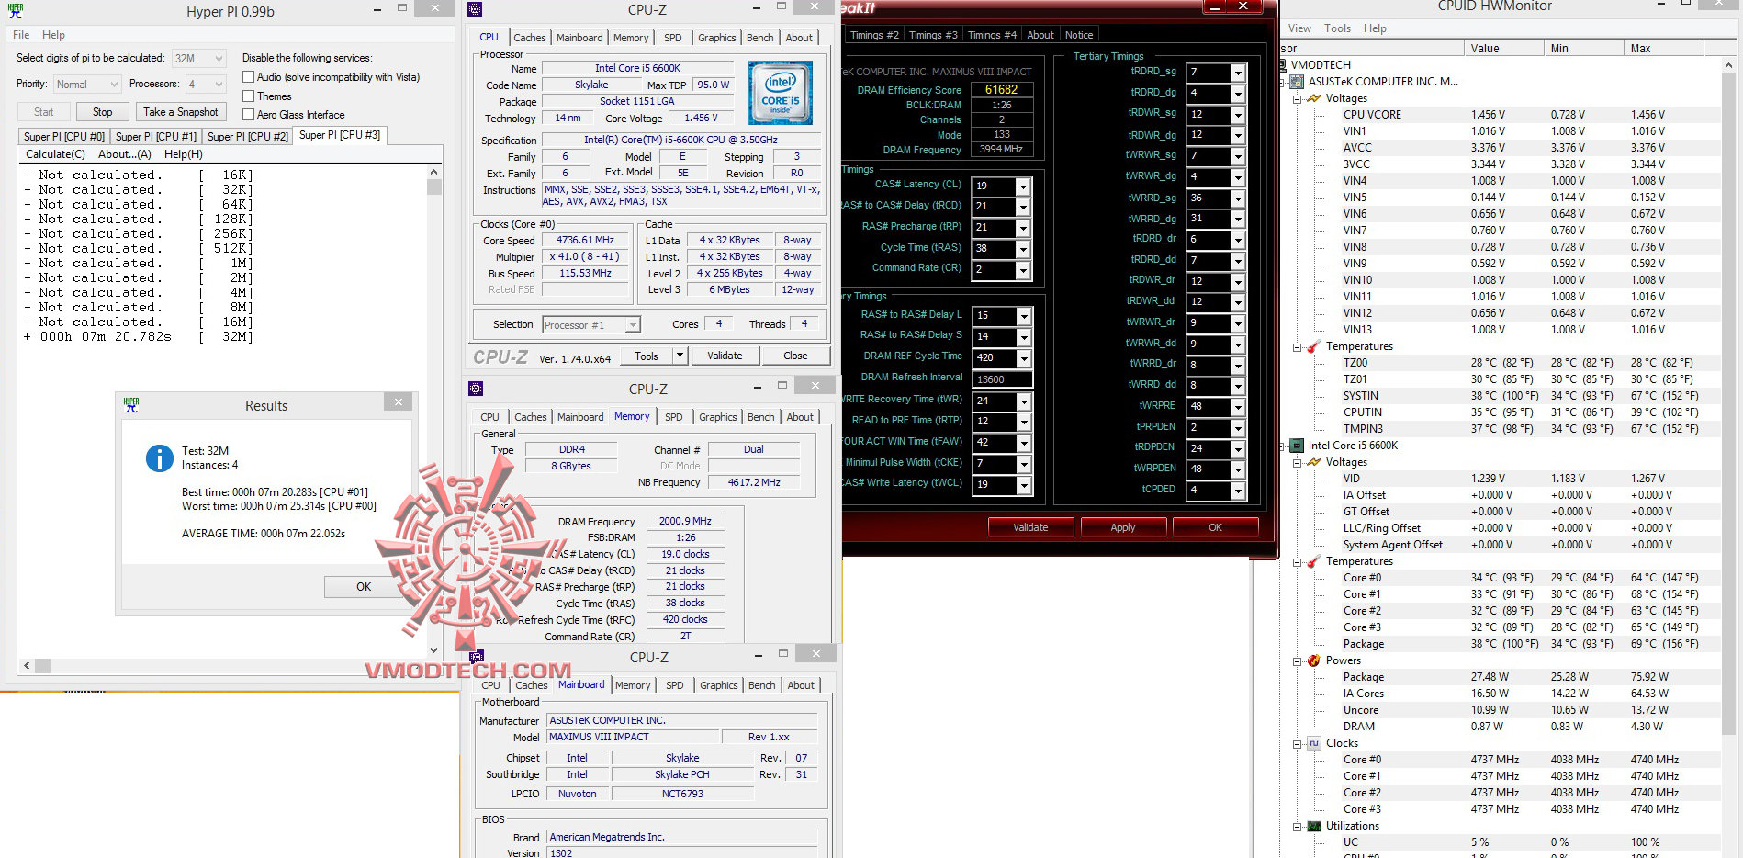1743x858 pixels.
Task: Click the Validate button in CPU-Z
Action: pos(725,356)
